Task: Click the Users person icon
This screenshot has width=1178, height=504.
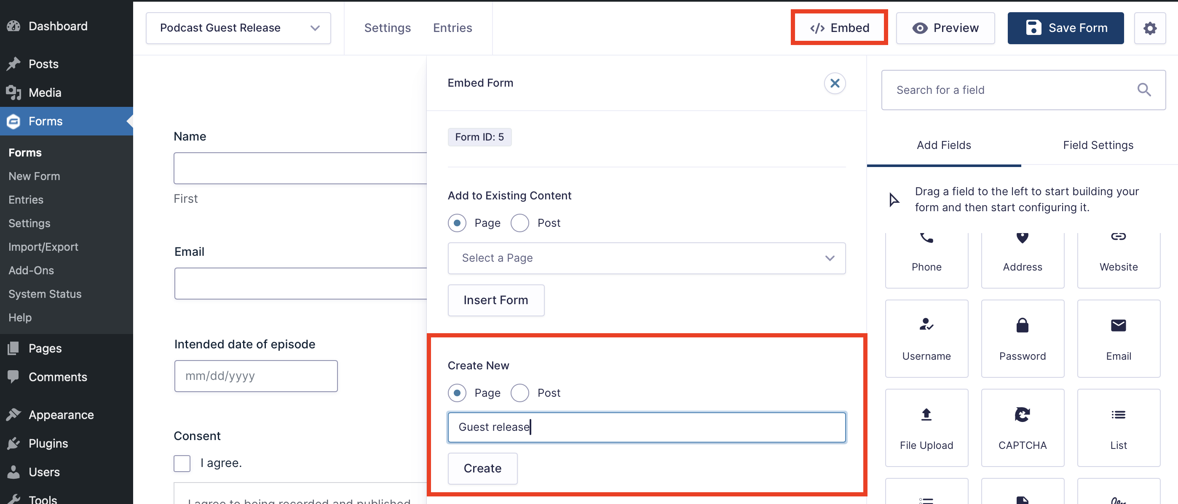Action: (14, 472)
